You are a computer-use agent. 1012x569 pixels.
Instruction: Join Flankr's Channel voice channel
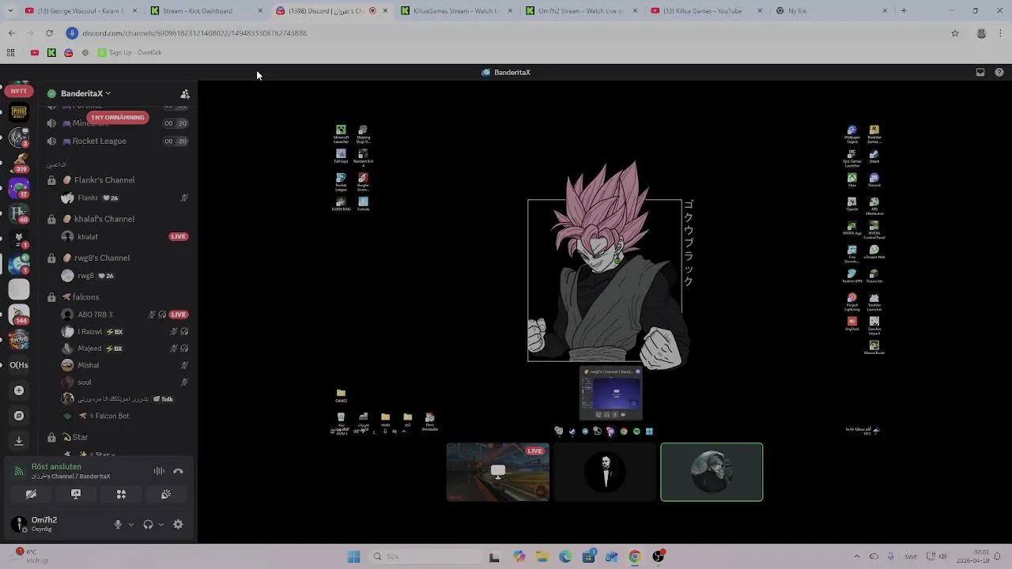pyautogui.click(x=119, y=180)
